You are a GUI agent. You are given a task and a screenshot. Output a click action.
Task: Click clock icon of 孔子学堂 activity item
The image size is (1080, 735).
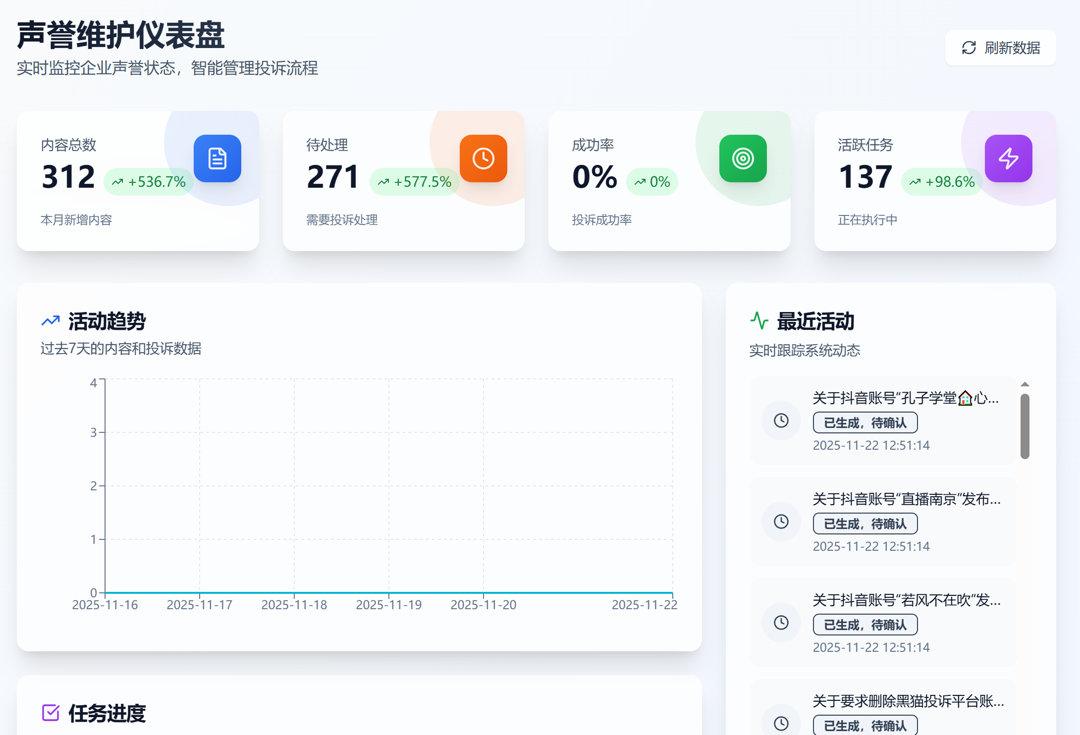click(x=781, y=420)
